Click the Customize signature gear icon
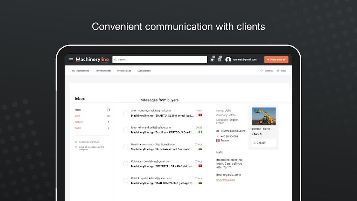The height and width of the screenshot is (201, 357). 76,142
